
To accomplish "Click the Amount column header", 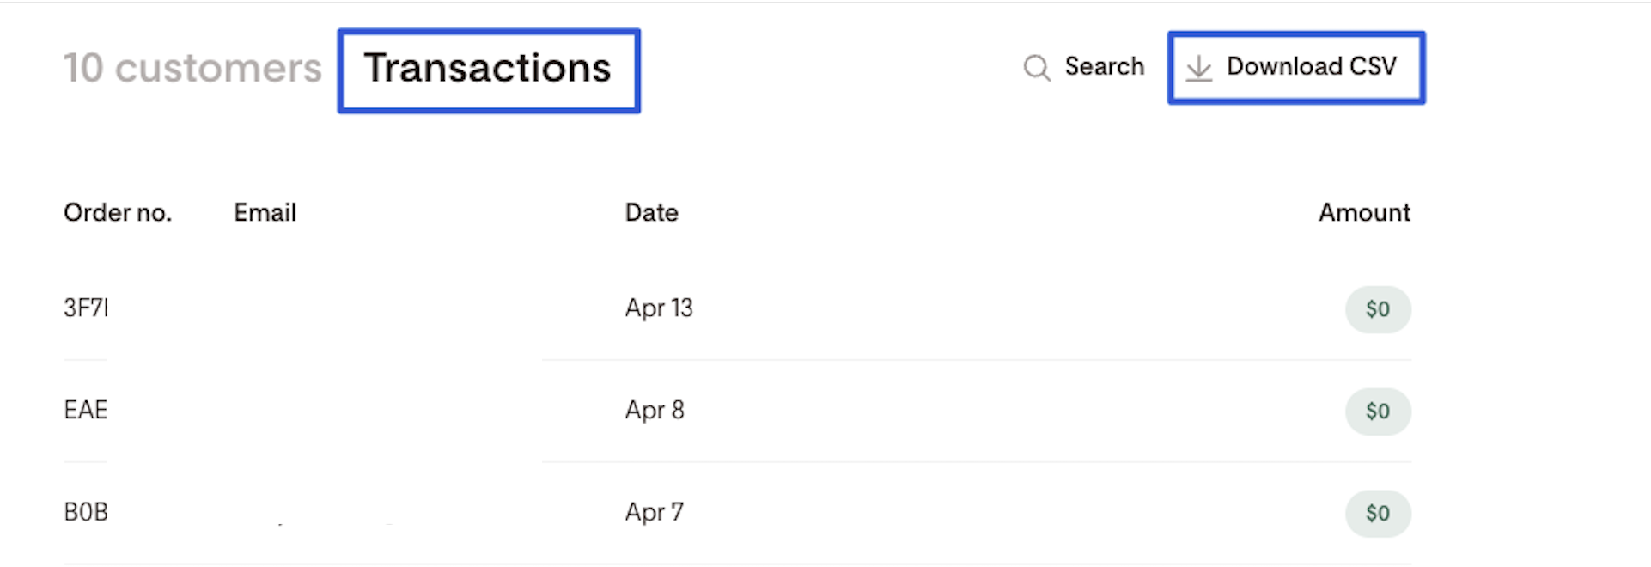I will [1364, 212].
